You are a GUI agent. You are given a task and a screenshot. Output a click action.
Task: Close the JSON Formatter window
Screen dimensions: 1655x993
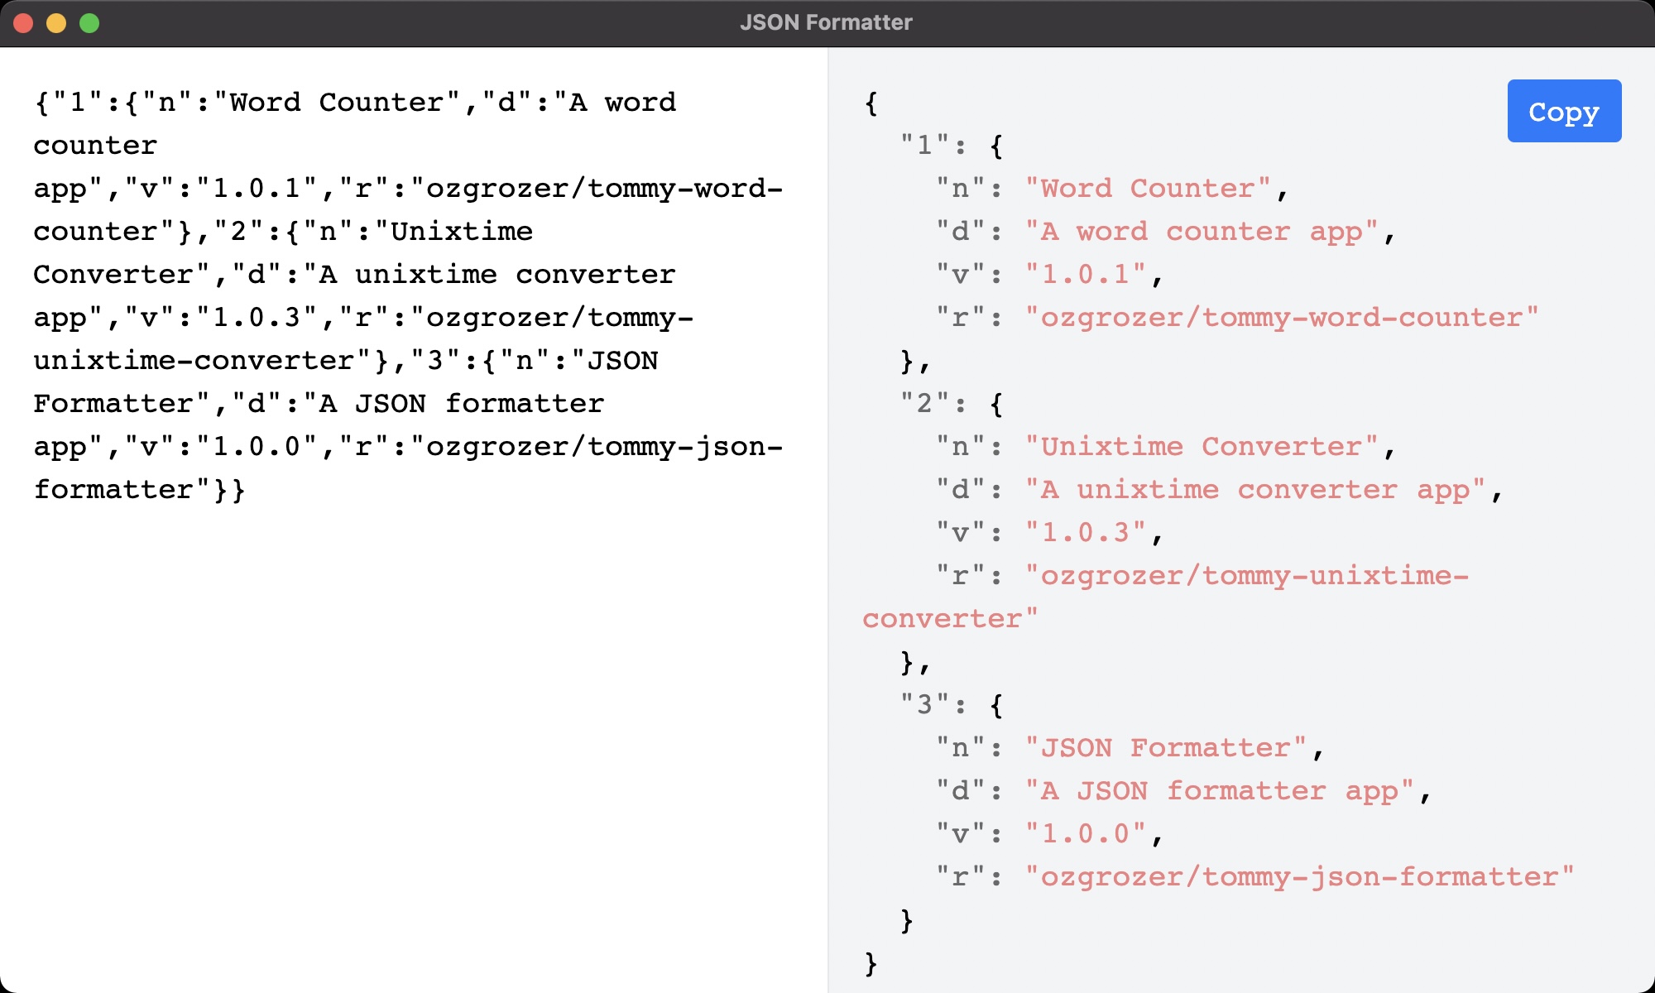(23, 23)
